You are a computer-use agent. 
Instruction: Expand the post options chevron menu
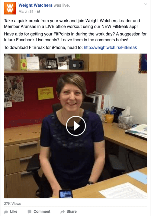pos(146,4)
